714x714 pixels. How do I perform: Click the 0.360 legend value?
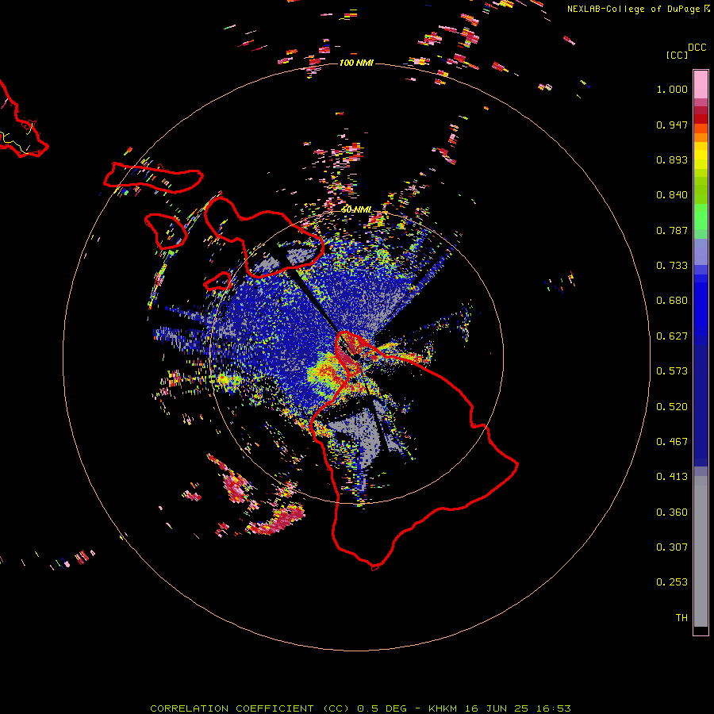pyautogui.click(x=672, y=512)
